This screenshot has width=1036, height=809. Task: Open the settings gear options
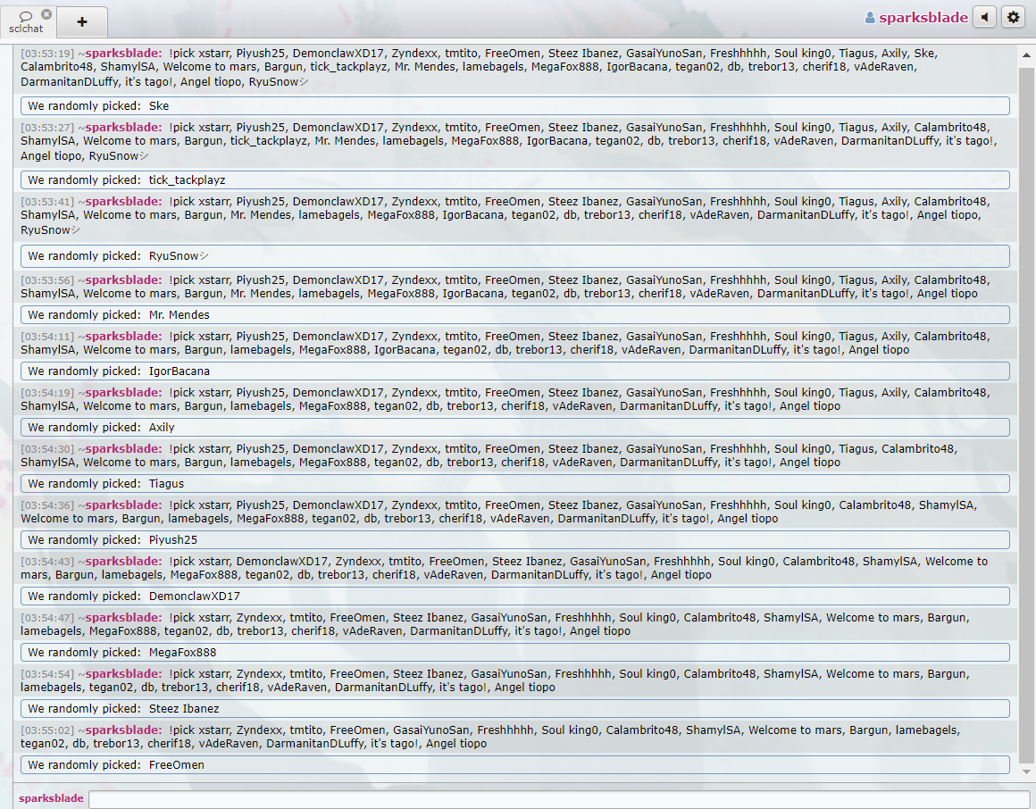click(1012, 17)
